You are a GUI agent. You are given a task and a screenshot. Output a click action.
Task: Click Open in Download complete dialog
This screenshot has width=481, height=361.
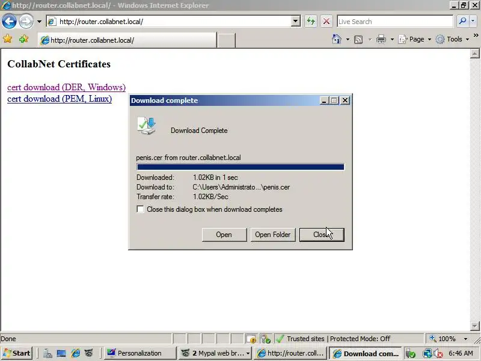[224, 235]
